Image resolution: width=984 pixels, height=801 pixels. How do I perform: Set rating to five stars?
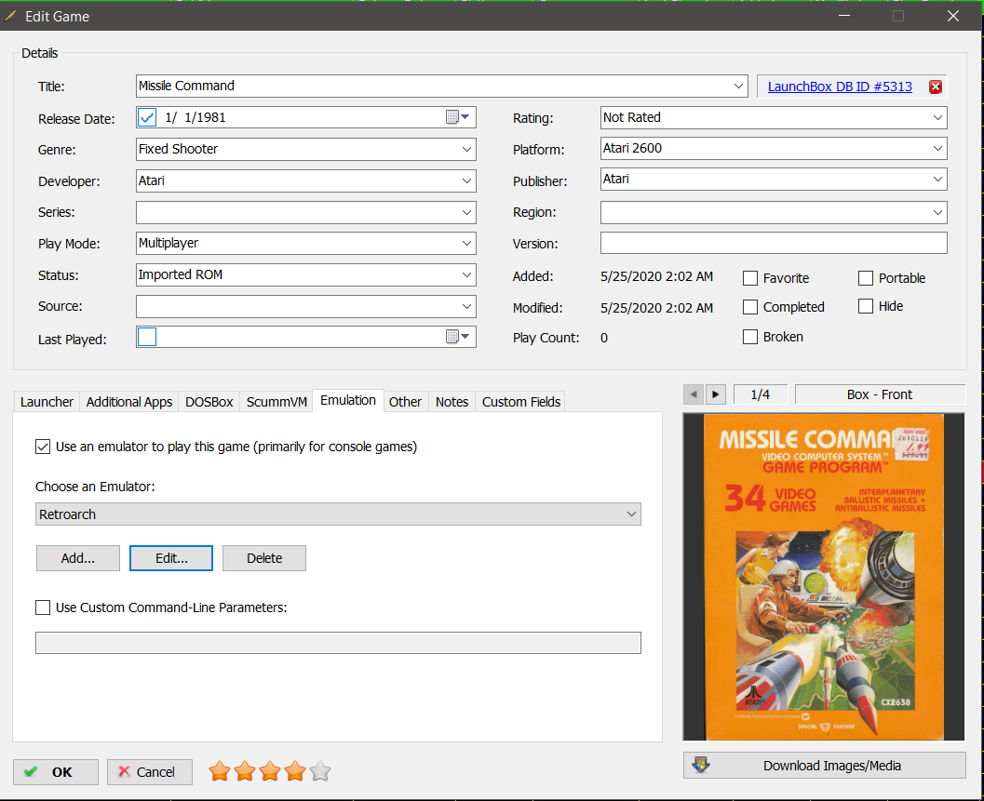320,771
